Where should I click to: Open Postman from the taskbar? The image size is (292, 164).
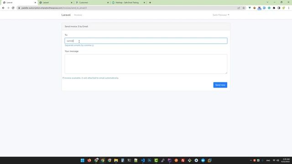coord(176,160)
